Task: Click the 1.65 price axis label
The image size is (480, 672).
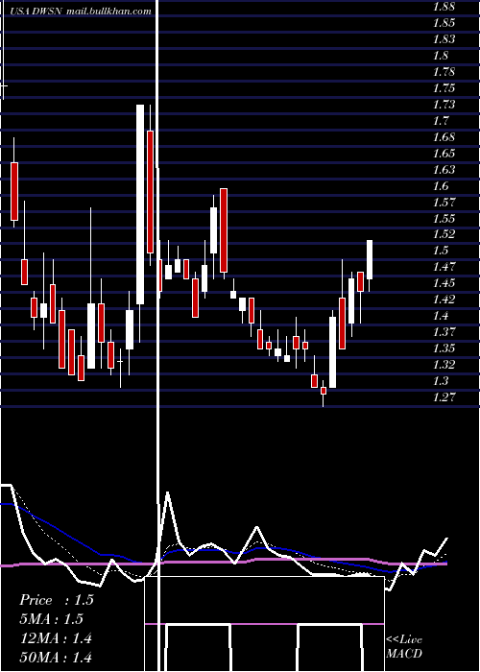Action: point(444,153)
